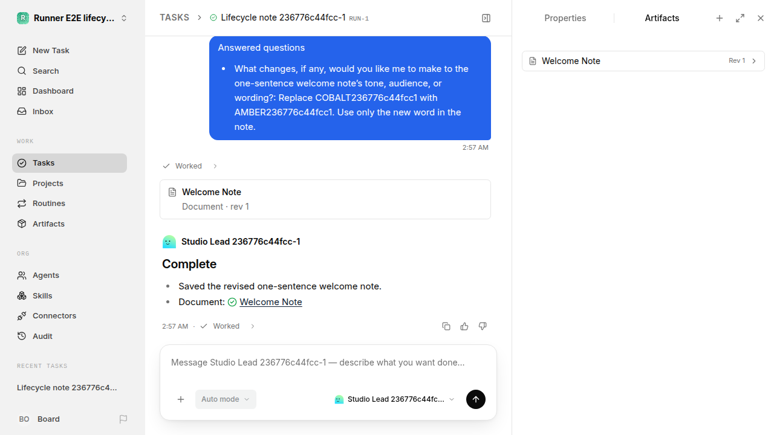
Task: Expand the Worked details above Welcome Note
Action: (x=189, y=166)
